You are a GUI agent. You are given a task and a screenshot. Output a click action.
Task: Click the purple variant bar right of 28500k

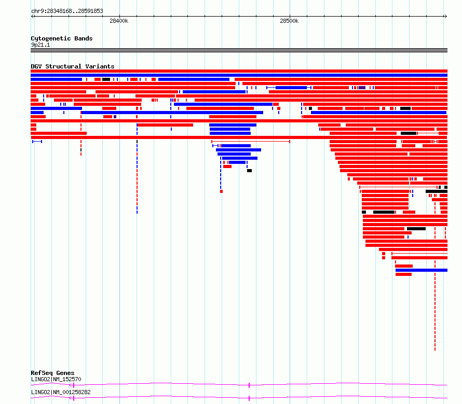[362, 88]
